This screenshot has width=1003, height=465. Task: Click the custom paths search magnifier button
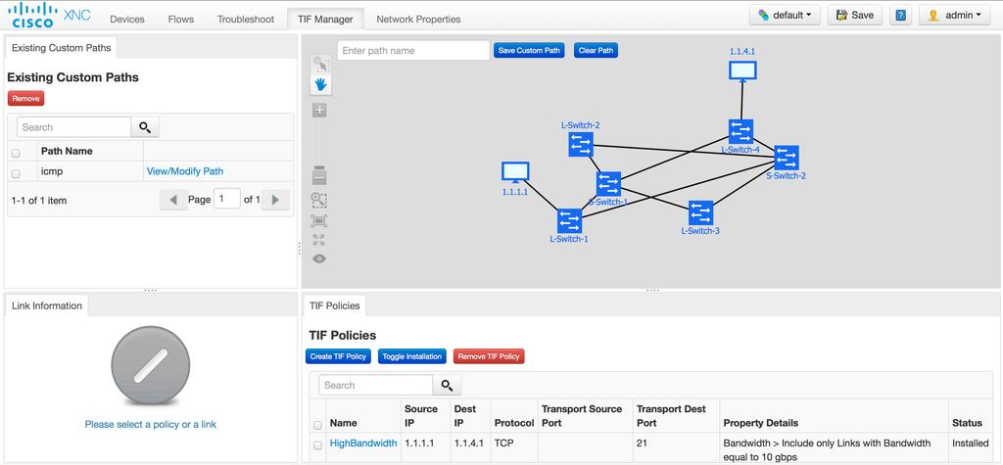pyautogui.click(x=145, y=127)
